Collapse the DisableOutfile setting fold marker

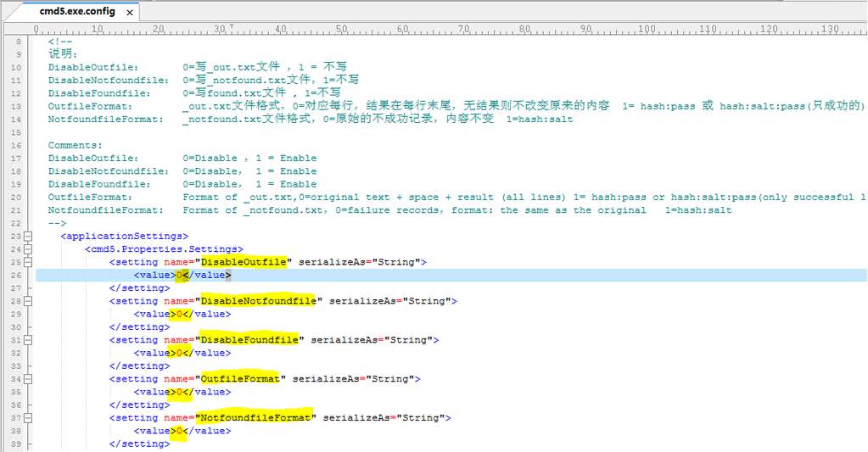point(28,262)
